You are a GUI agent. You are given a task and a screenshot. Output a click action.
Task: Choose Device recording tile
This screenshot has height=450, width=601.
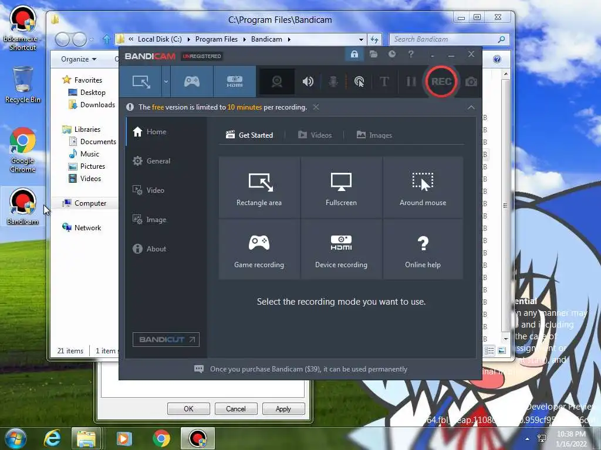point(341,250)
